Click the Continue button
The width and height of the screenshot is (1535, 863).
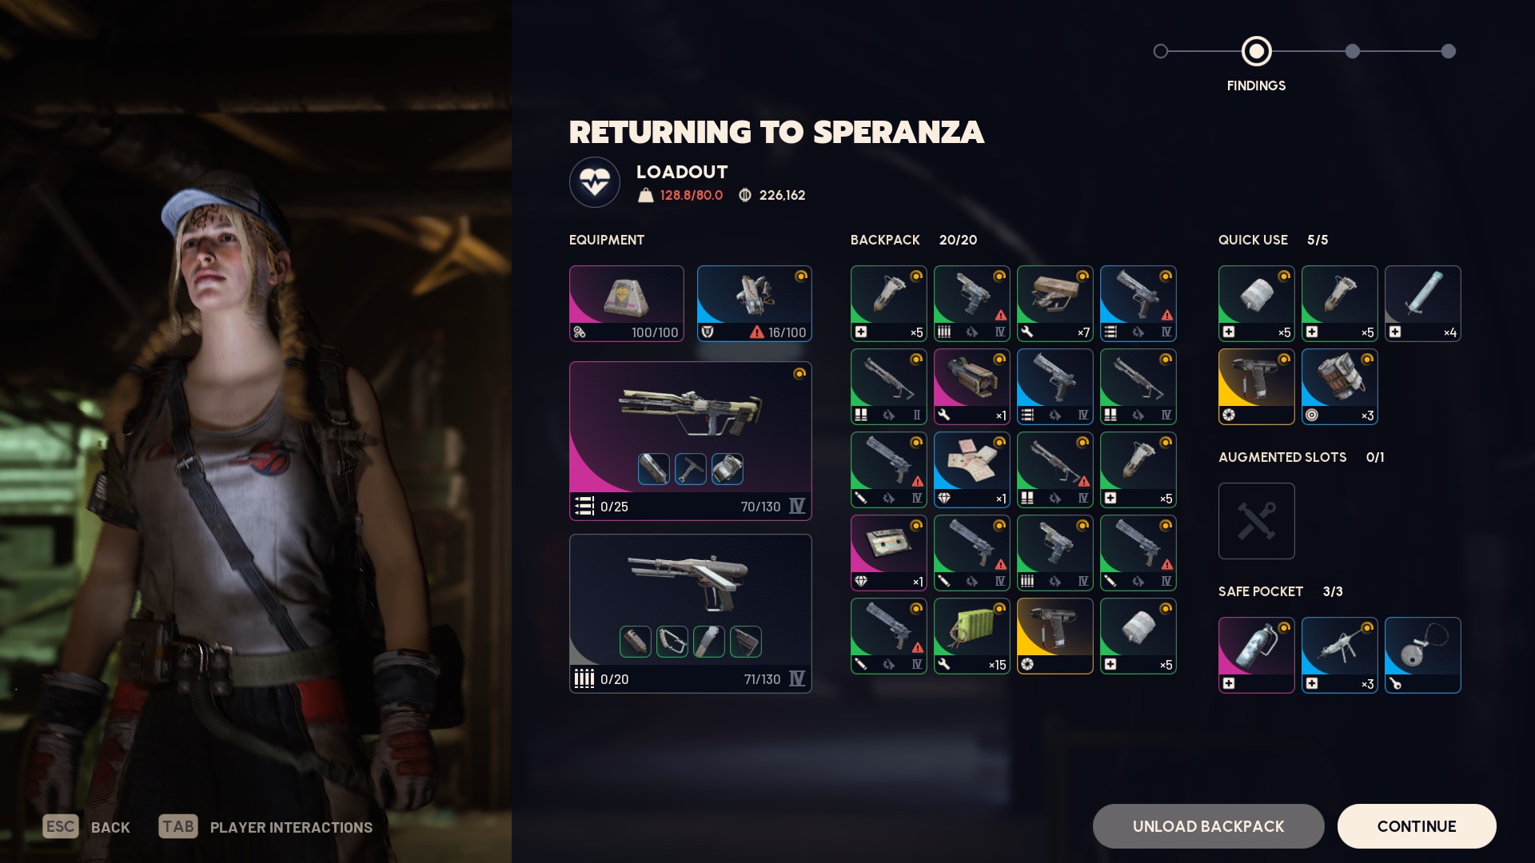pyautogui.click(x=1417, y=826)
